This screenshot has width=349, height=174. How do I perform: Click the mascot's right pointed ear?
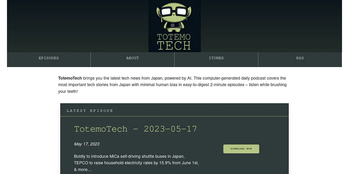pos(190,11)
